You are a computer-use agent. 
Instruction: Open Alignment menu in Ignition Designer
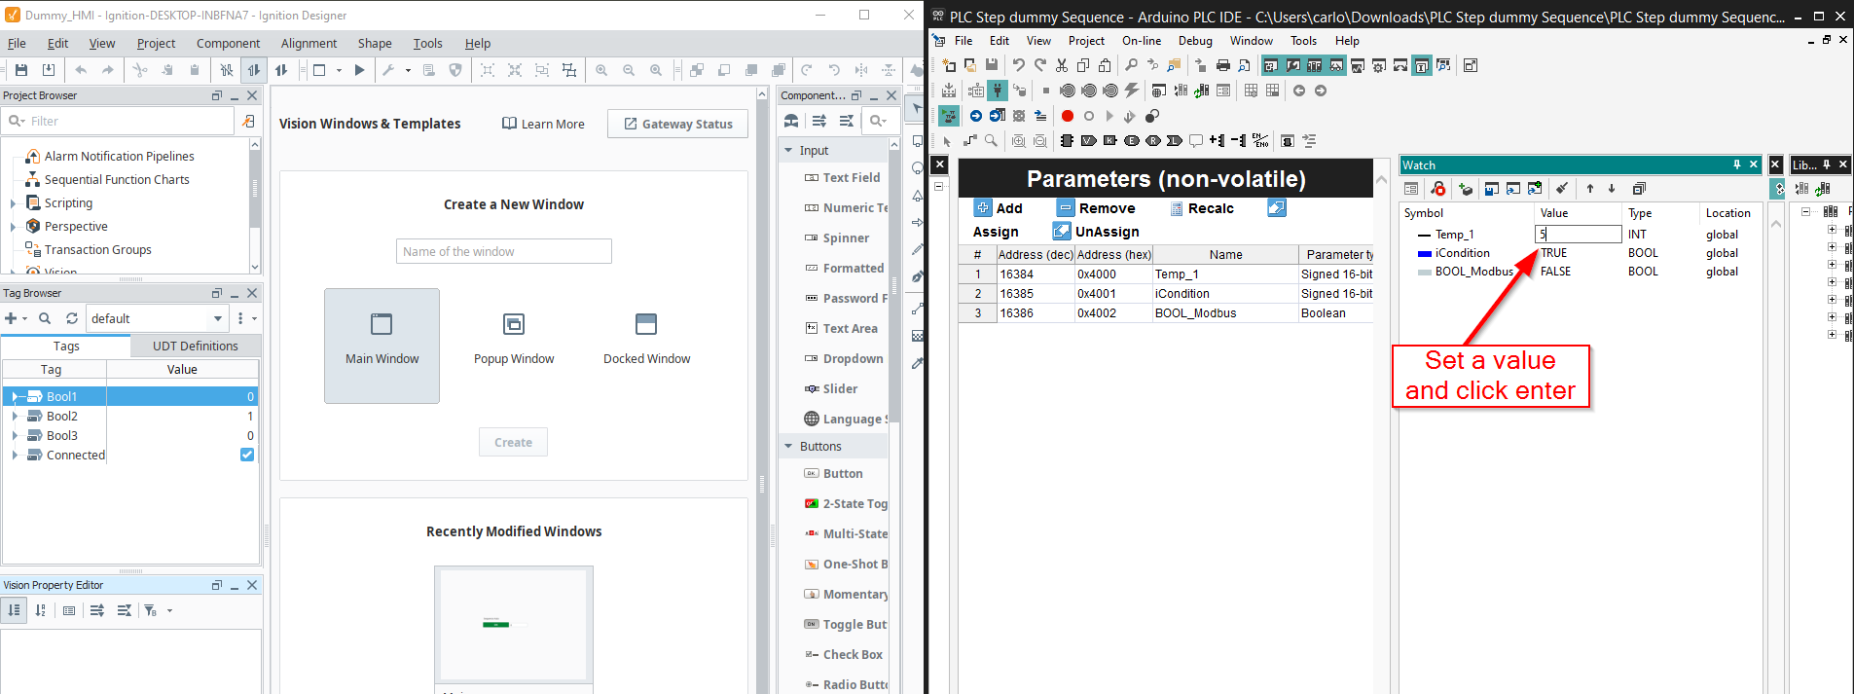[309, 44]
